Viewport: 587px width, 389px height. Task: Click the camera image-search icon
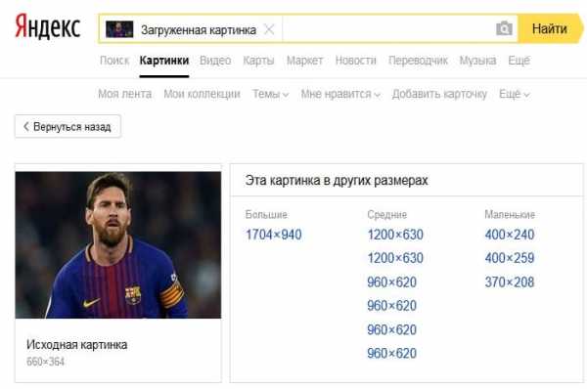(504, 28)
